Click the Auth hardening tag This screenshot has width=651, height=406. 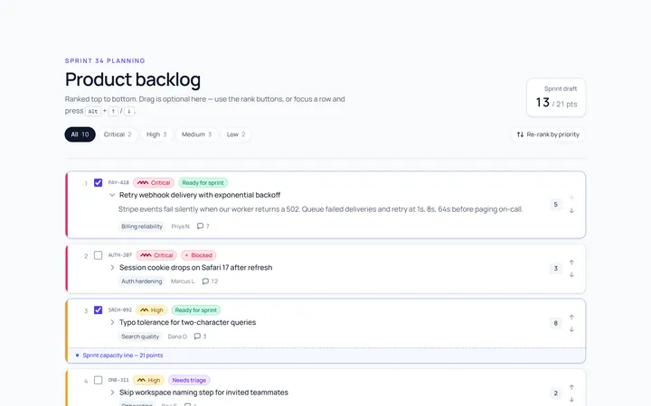(x=142, y=281)
